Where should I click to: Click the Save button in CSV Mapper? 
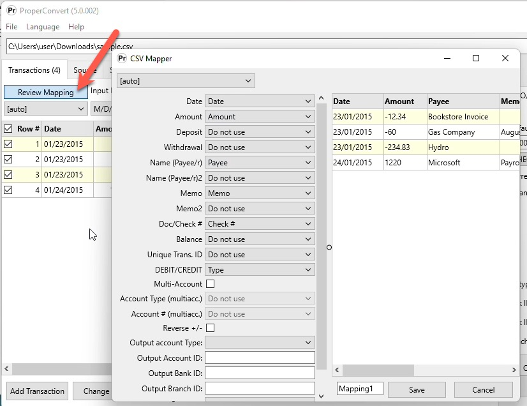point(417,389)
